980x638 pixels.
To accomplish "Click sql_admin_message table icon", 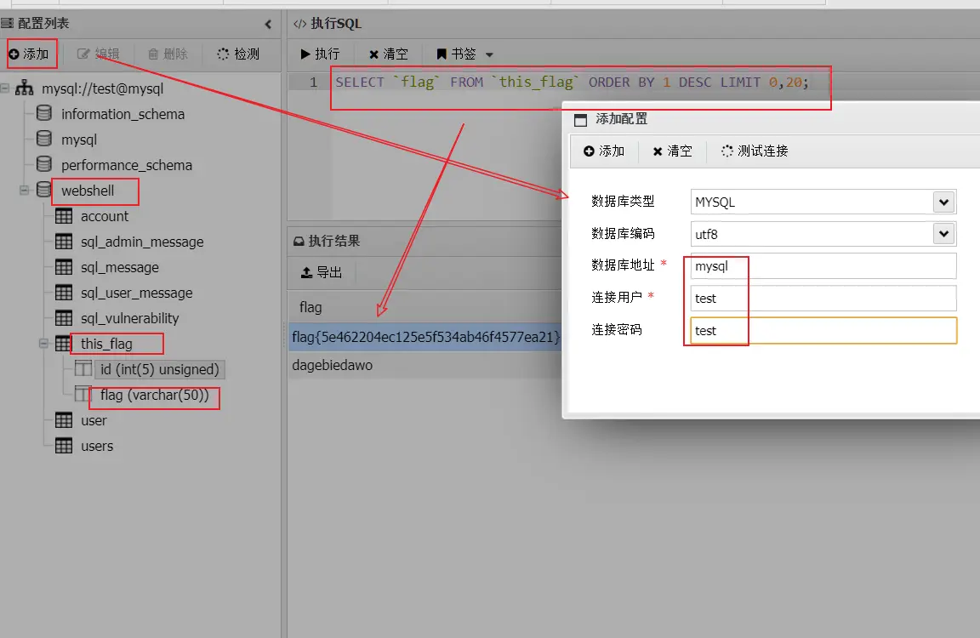I will pyautogui.click(x=64, y=242).
